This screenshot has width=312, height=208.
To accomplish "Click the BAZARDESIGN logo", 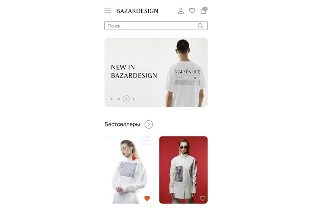I will 137,11.
